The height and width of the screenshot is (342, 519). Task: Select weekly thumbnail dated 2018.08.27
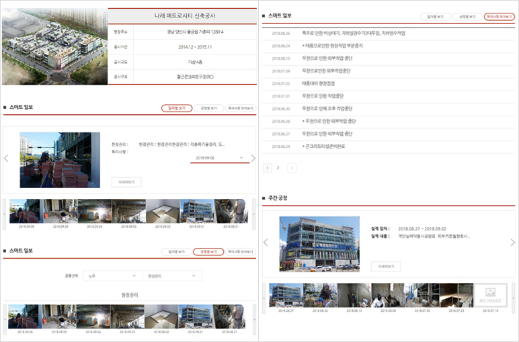[286, 296]
